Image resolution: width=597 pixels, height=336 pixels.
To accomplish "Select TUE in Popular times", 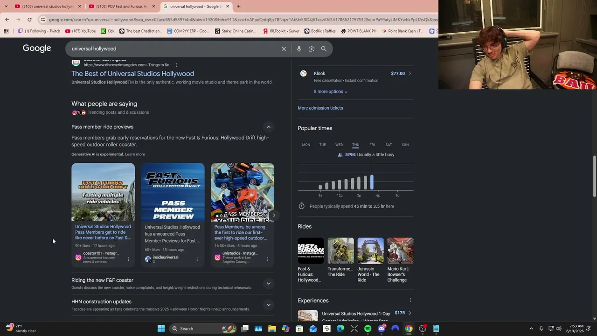I will pos(322,145).
